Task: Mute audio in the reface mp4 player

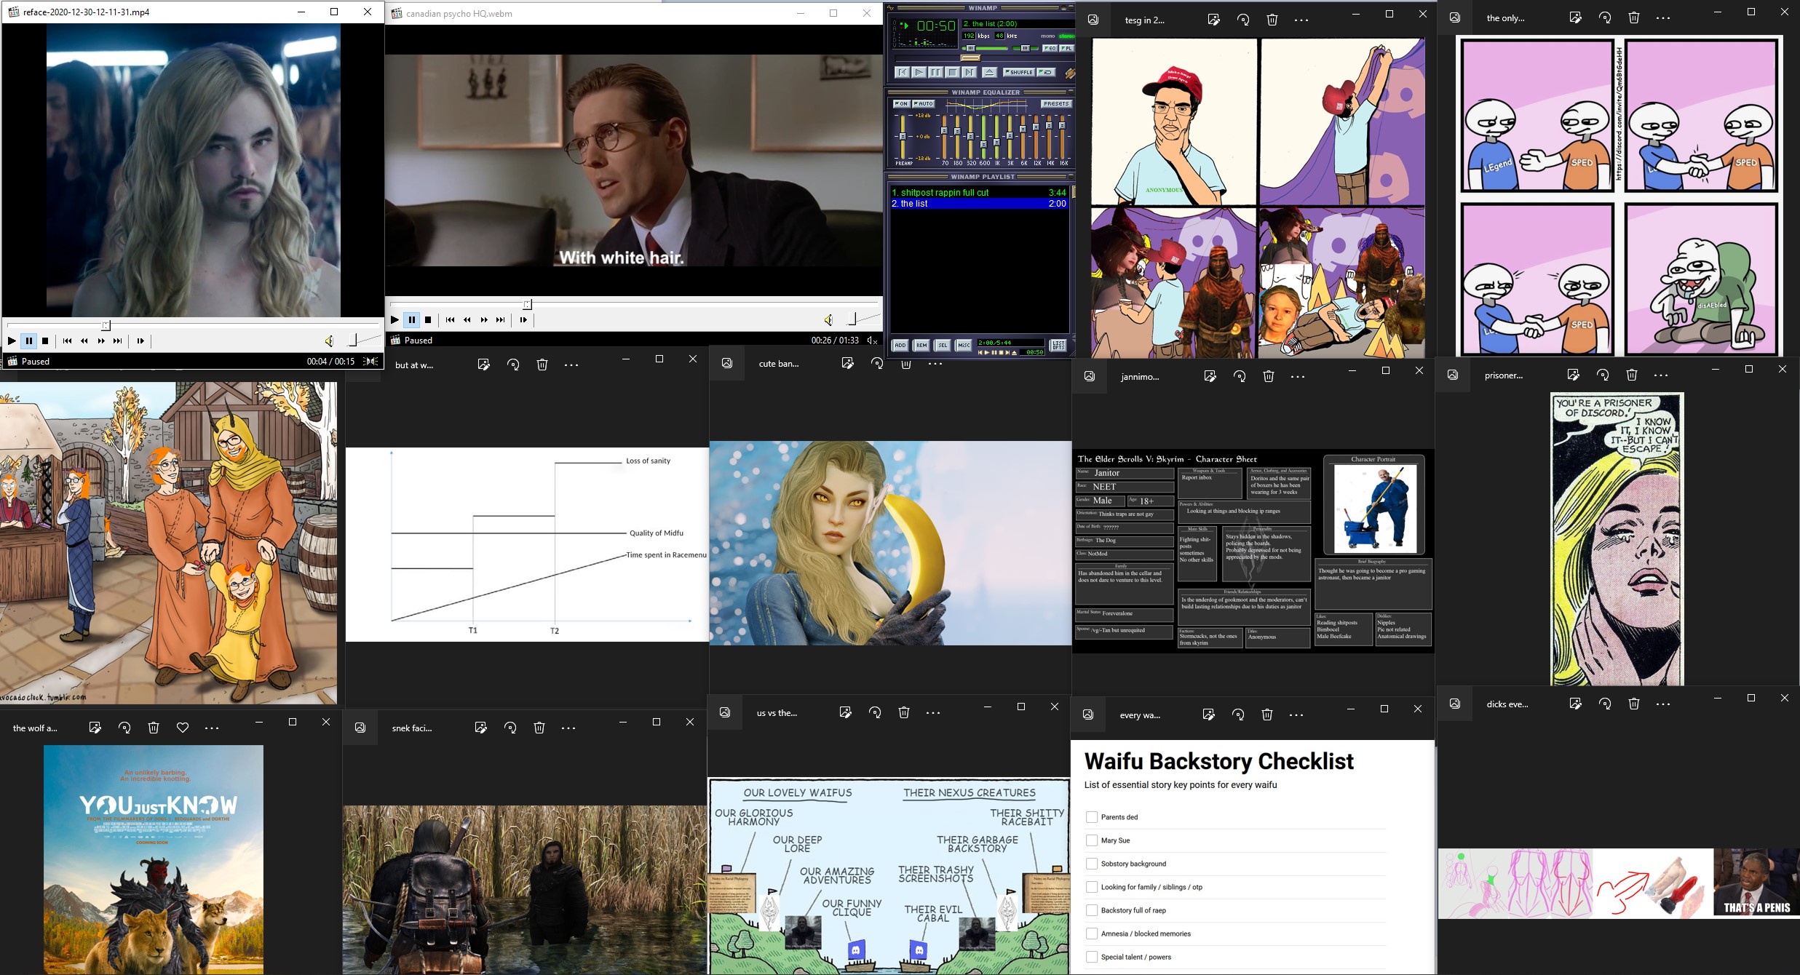Action: [x=329, y=341]
